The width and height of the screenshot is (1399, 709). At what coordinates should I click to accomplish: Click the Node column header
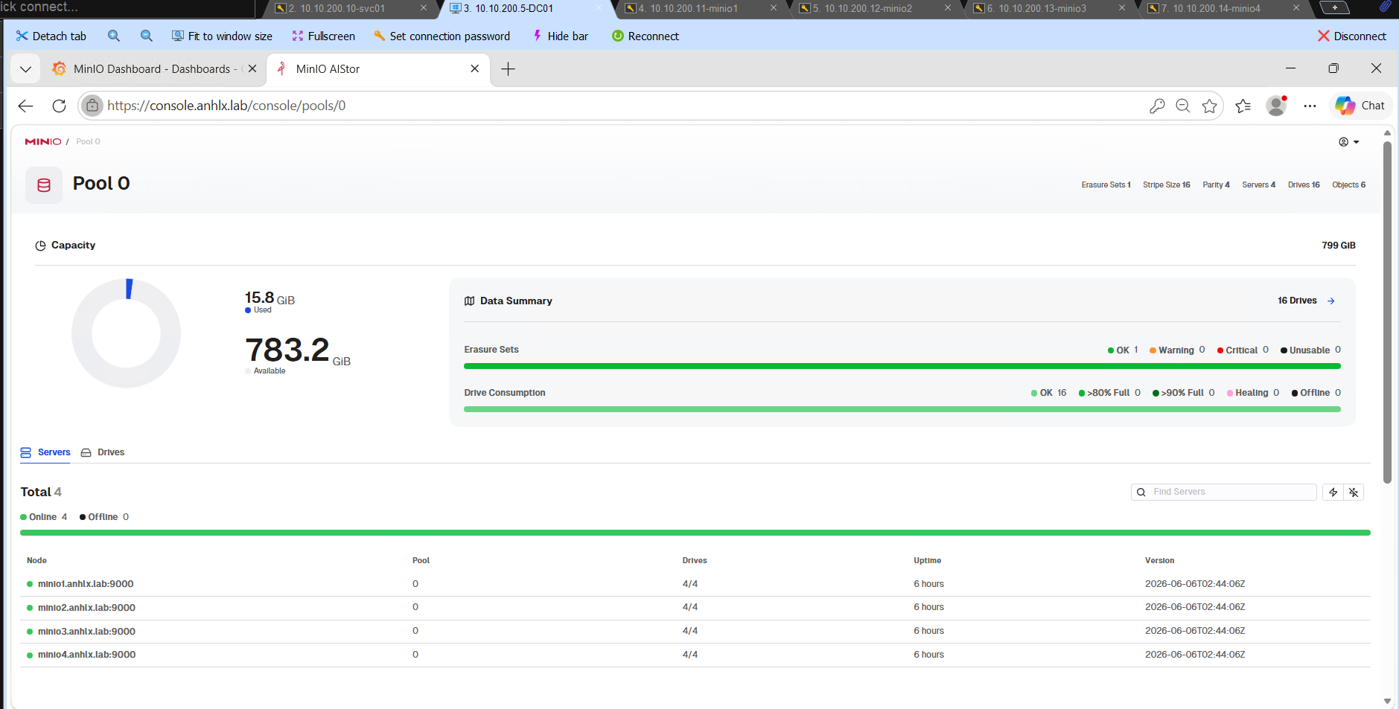point(36,560)
